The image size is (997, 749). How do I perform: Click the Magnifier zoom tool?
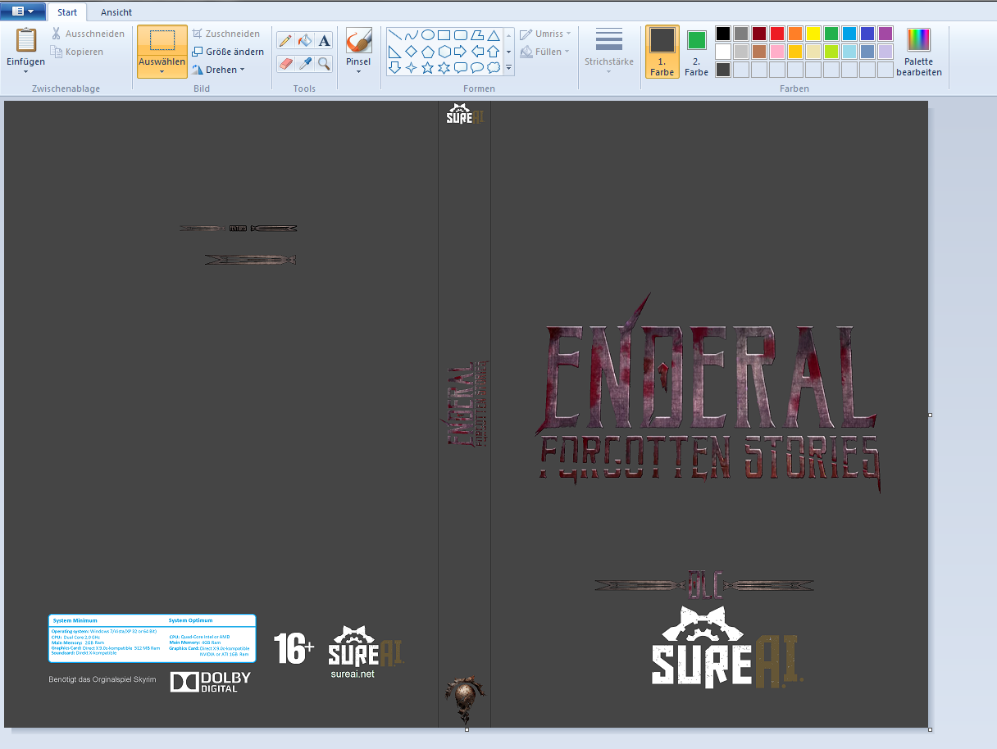[x=324, y=63]
